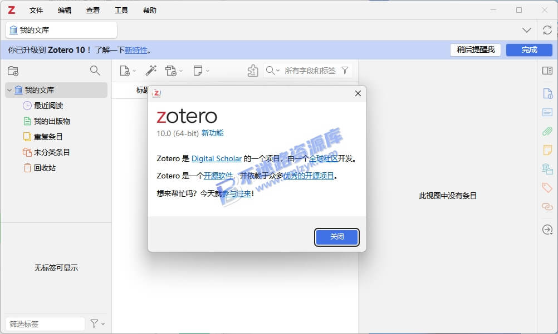Click the tag selector filter funnel icon
This screenshot has height=334, width=558.
coord(94,323)
